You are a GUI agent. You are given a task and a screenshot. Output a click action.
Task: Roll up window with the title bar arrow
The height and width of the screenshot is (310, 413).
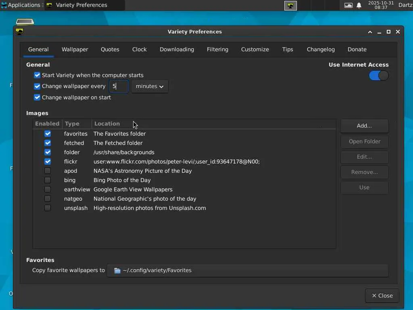tap(370, 32)
